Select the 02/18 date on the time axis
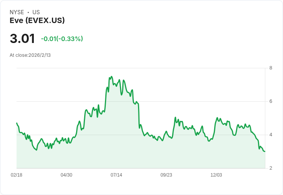 point(17,175)
